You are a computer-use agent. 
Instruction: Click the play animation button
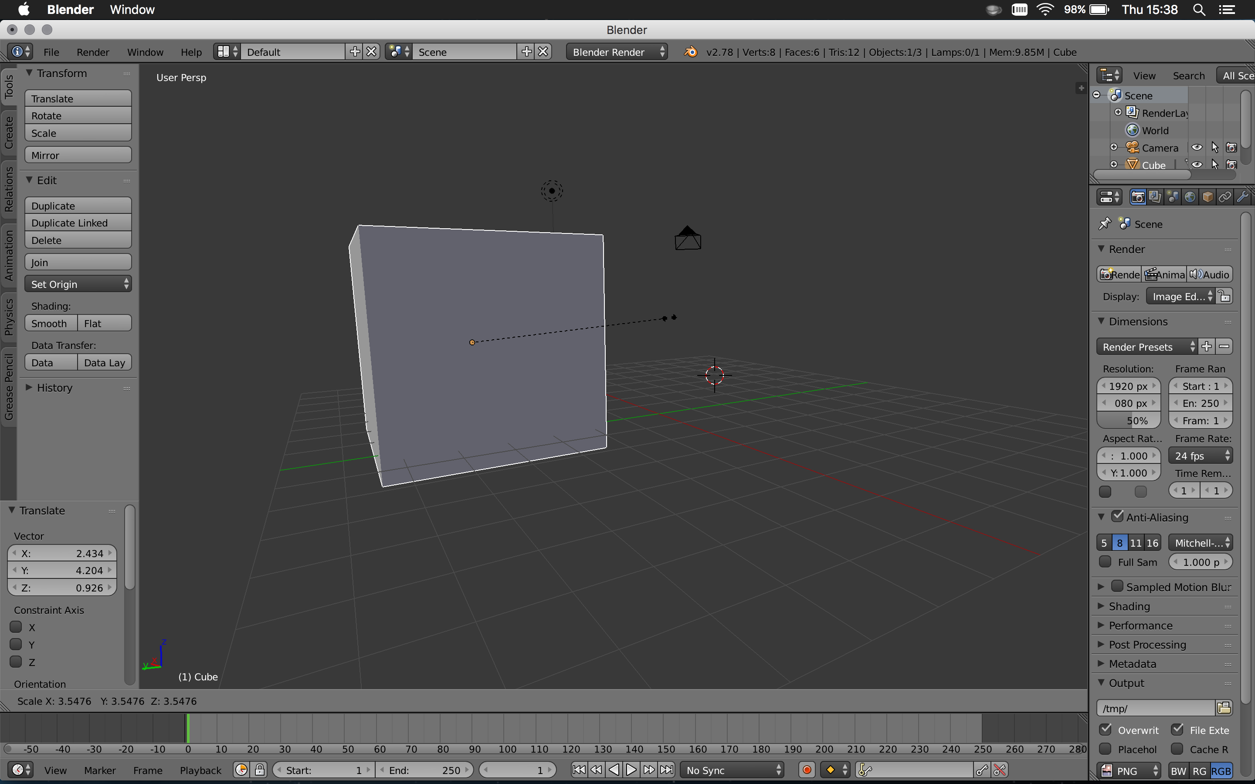pyautogui.click(x=631, y=770)
